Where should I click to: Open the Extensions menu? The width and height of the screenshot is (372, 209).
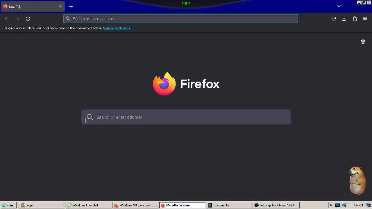[355, 19]
